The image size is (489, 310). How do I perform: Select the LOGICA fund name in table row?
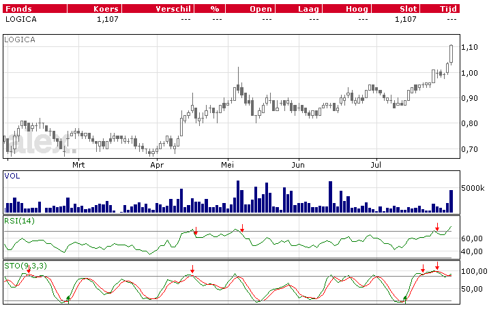(x=21, y=19)
